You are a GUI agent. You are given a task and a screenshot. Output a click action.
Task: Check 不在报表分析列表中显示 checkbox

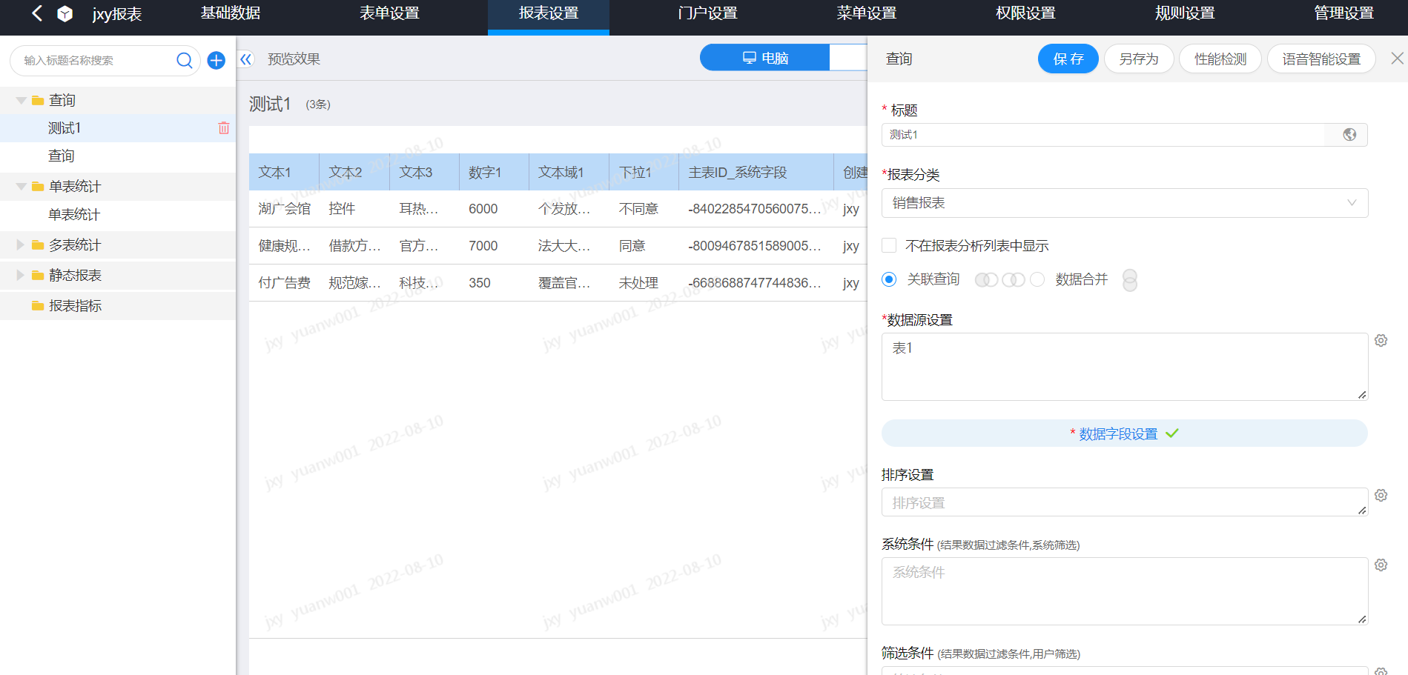pyautogui.click(x=889, y=245)
